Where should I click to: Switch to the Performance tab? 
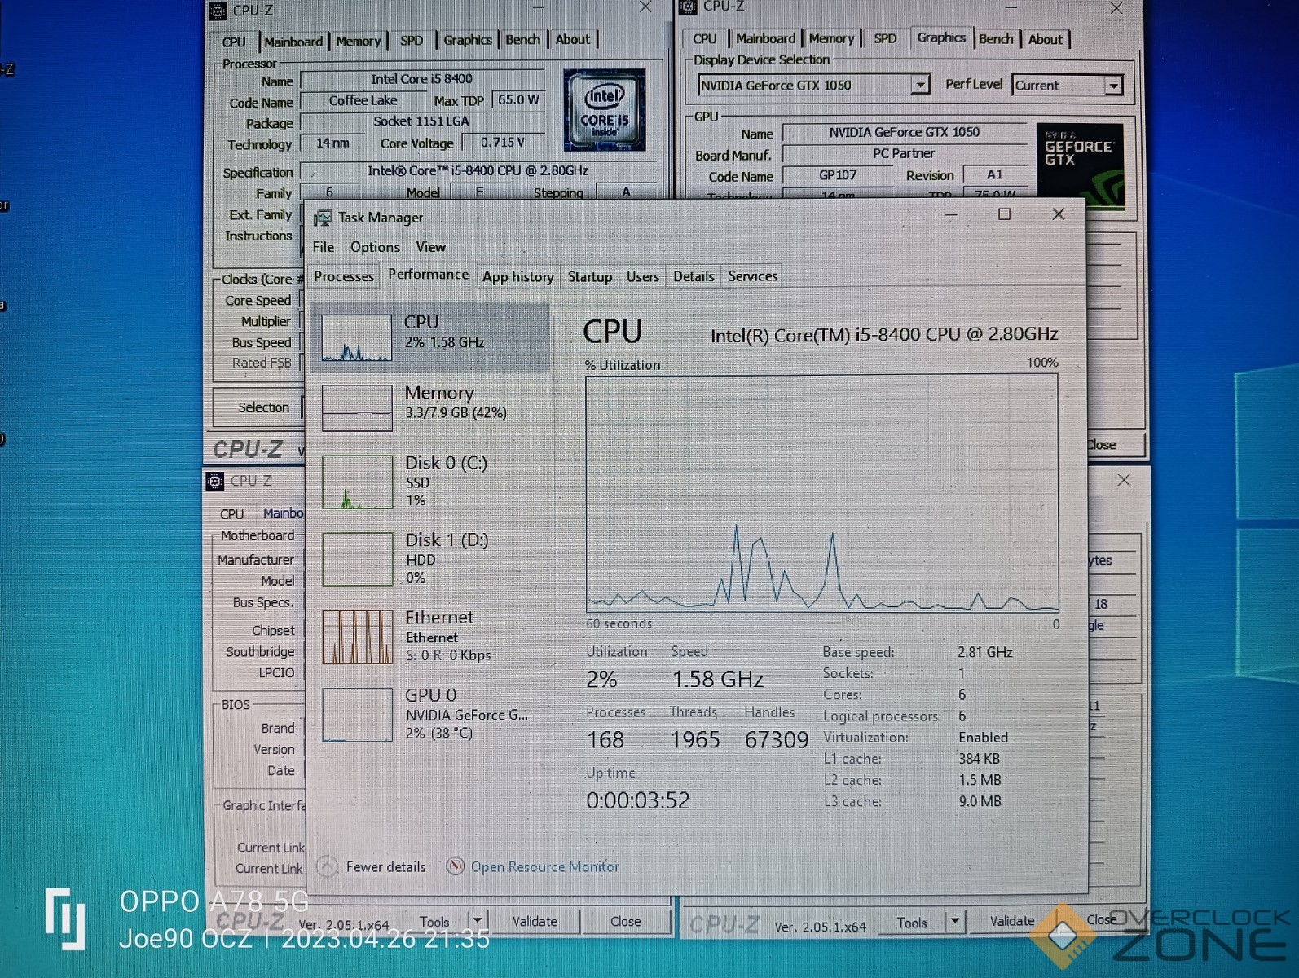(429, 275)
